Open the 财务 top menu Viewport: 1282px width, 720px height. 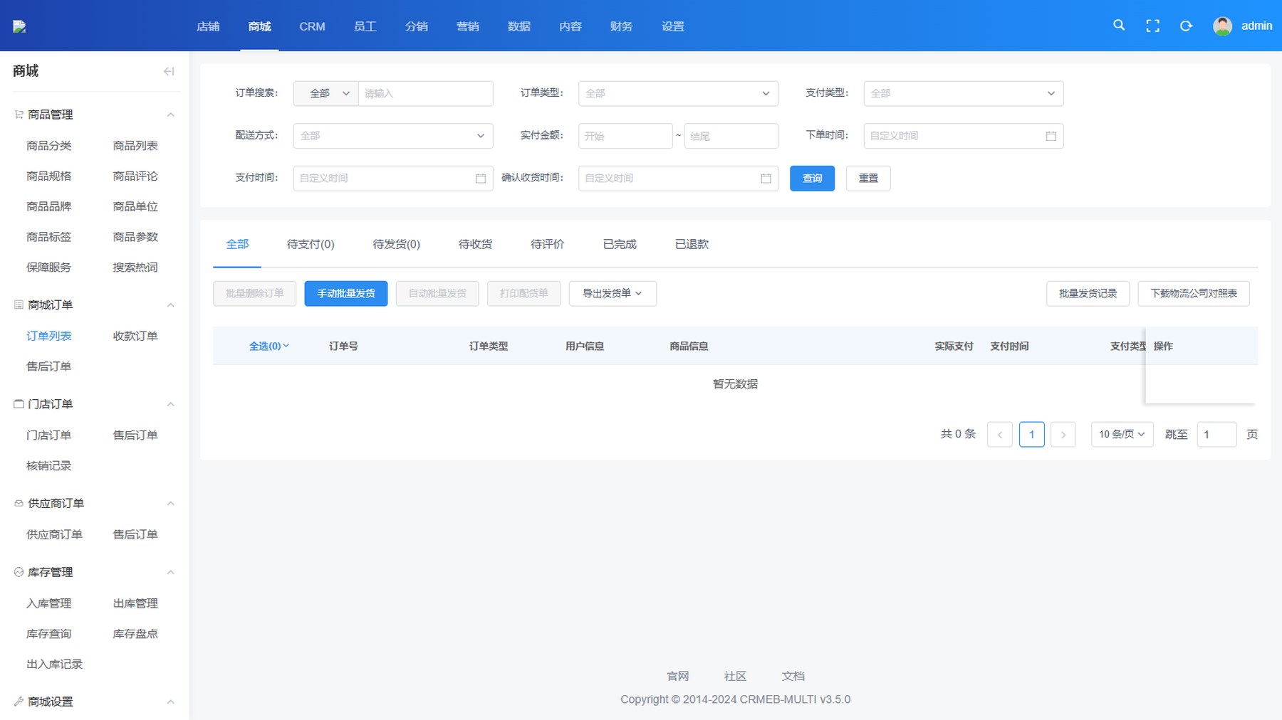pos(622,26)
